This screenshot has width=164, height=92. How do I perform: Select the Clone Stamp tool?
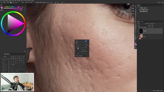136,21
